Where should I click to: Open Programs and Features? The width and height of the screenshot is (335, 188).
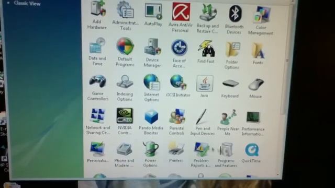pos(226,150)
